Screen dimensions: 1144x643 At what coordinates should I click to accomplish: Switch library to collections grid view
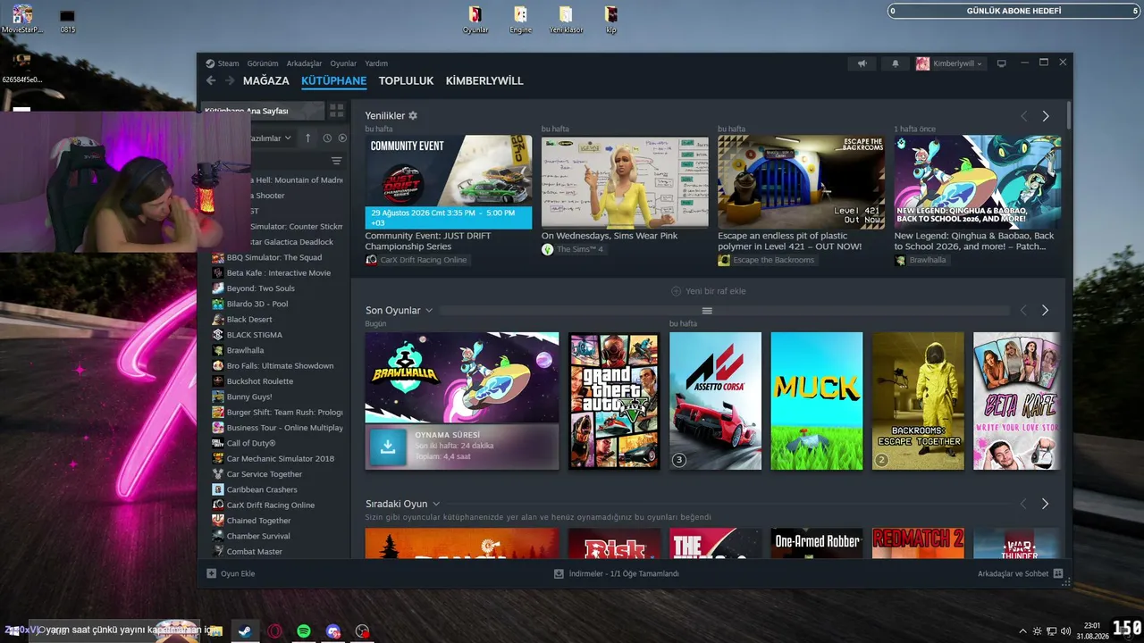tap(336, 111)
